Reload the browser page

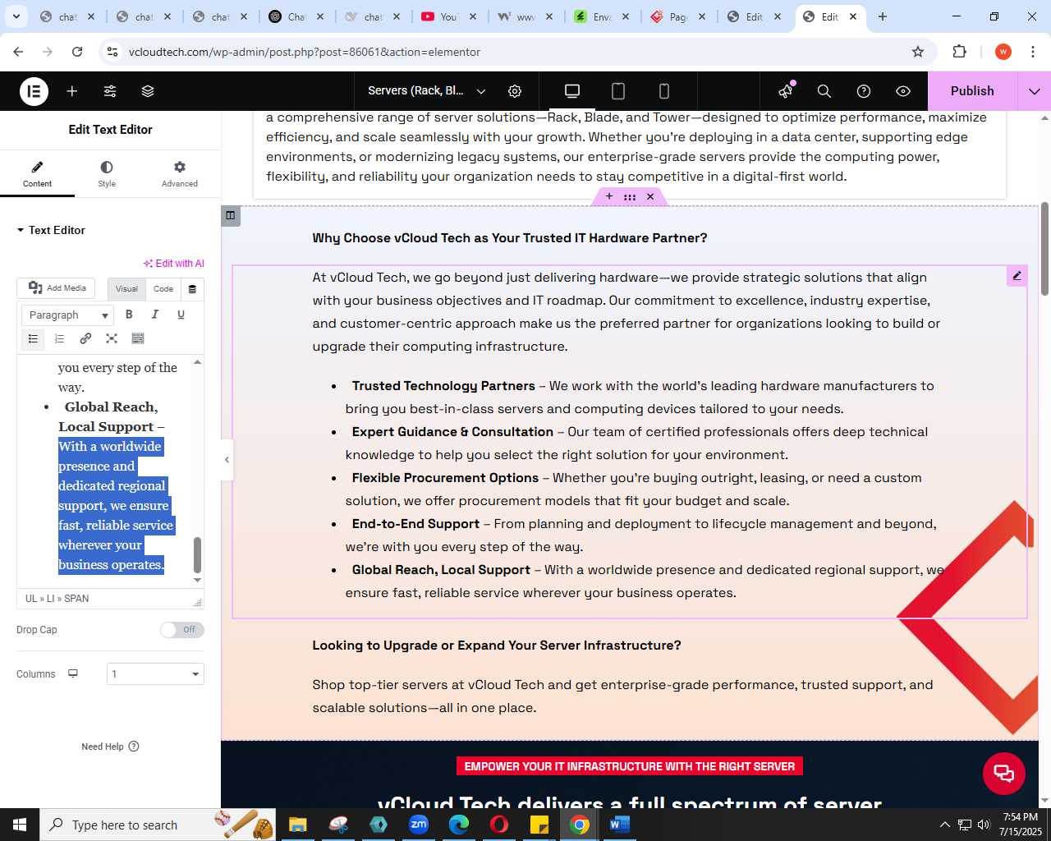[77, 52]
